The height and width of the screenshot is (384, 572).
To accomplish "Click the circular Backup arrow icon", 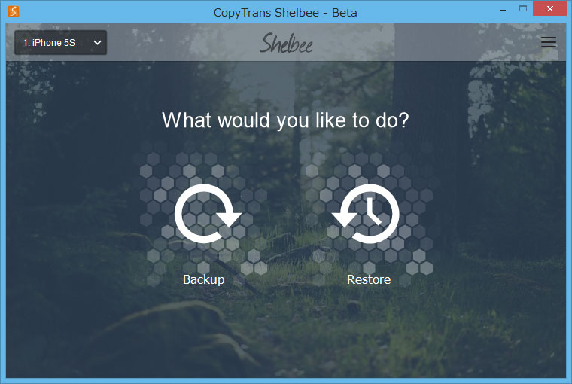I will (x=207, y=214).
